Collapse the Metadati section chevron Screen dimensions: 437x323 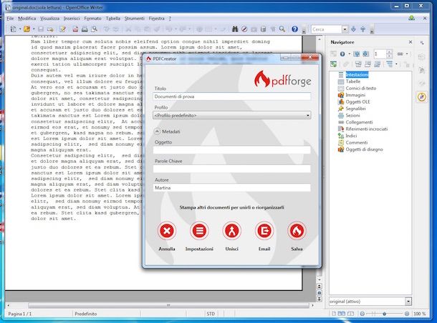pos(157,131)
